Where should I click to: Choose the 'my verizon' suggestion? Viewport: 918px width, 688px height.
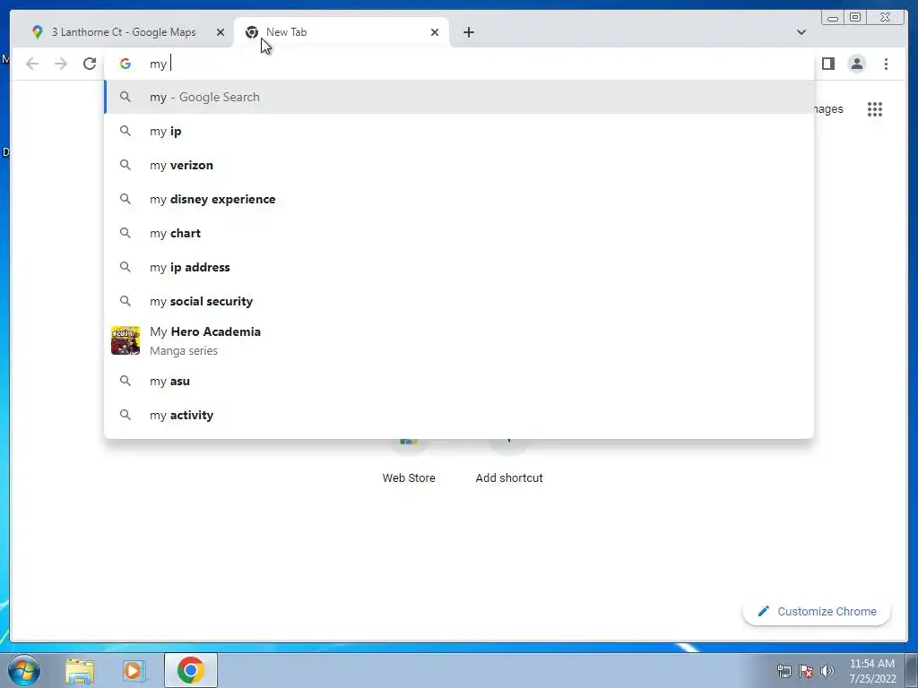click(459, 165)
